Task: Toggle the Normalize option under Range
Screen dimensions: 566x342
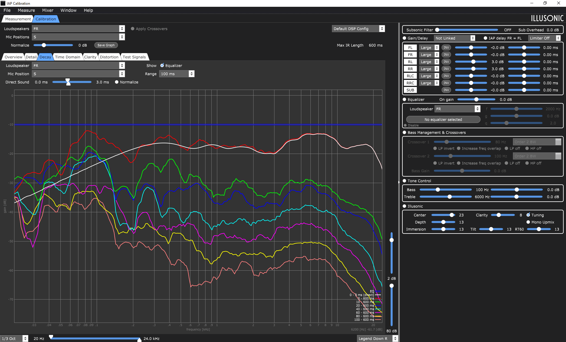Action: tap(117, 82)
